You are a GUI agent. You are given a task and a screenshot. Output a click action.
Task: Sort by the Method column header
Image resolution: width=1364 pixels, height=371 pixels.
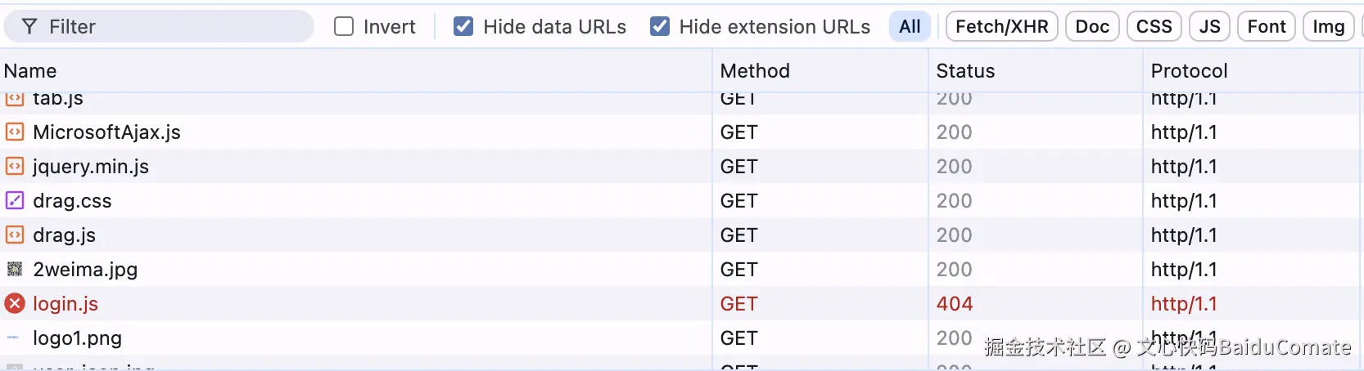click(755, 71)
